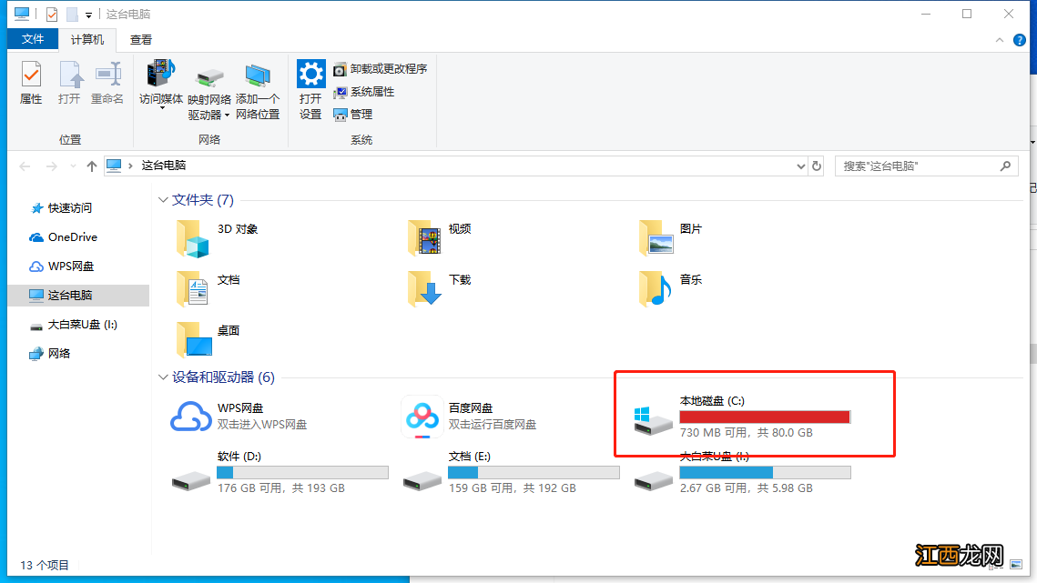Select the Desktop (桌面) folder

pyautogui.click(x=194, y=339)
